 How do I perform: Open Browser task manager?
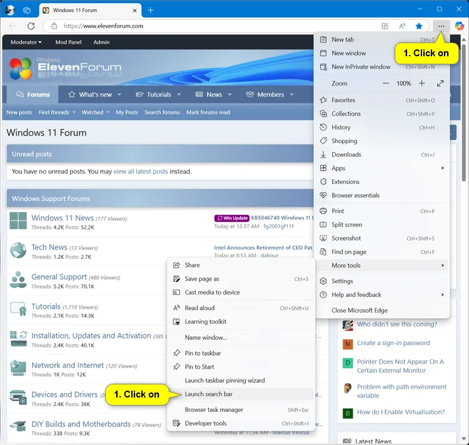pos(241,410)
